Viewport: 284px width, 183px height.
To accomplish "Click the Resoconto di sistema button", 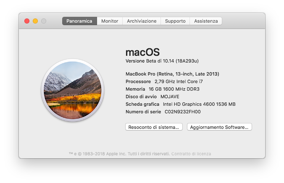I will pyautogui.click(x=154, y=127).
